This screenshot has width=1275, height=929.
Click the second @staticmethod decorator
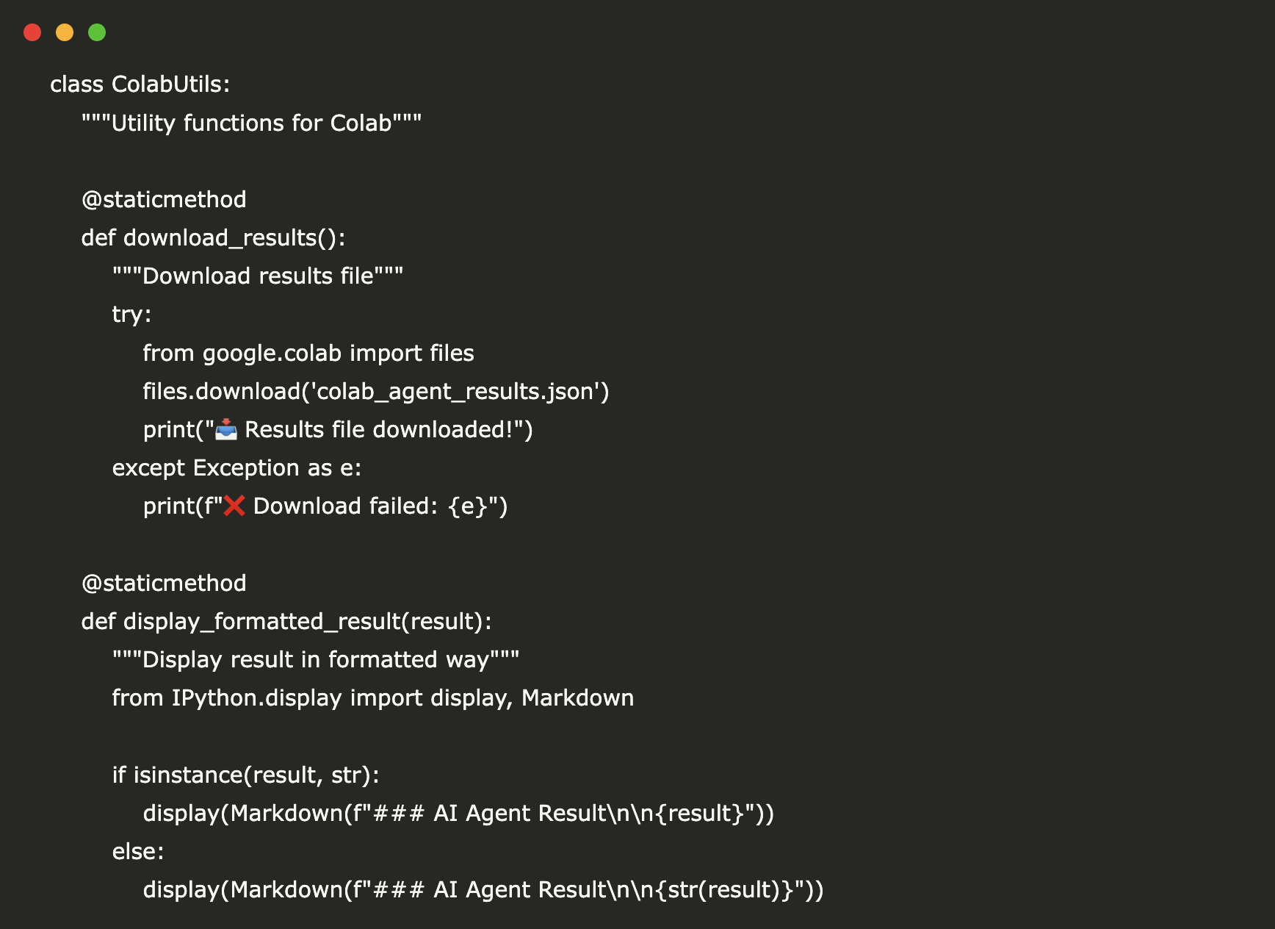(164, 583)
